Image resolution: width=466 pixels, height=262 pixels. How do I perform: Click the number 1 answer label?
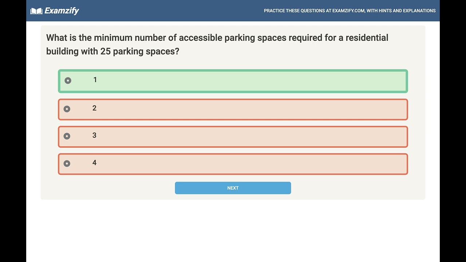coord(95,80)
